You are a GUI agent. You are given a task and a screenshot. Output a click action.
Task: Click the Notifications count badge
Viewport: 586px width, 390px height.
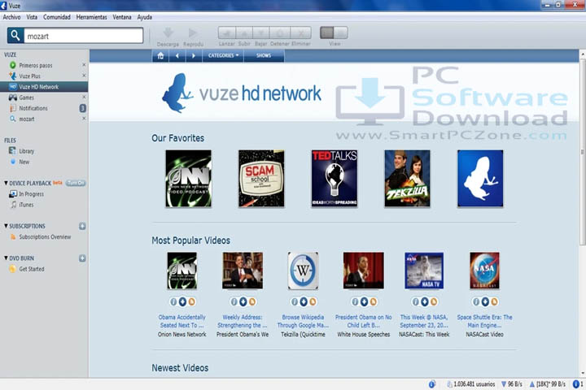(x=82, y=108)
